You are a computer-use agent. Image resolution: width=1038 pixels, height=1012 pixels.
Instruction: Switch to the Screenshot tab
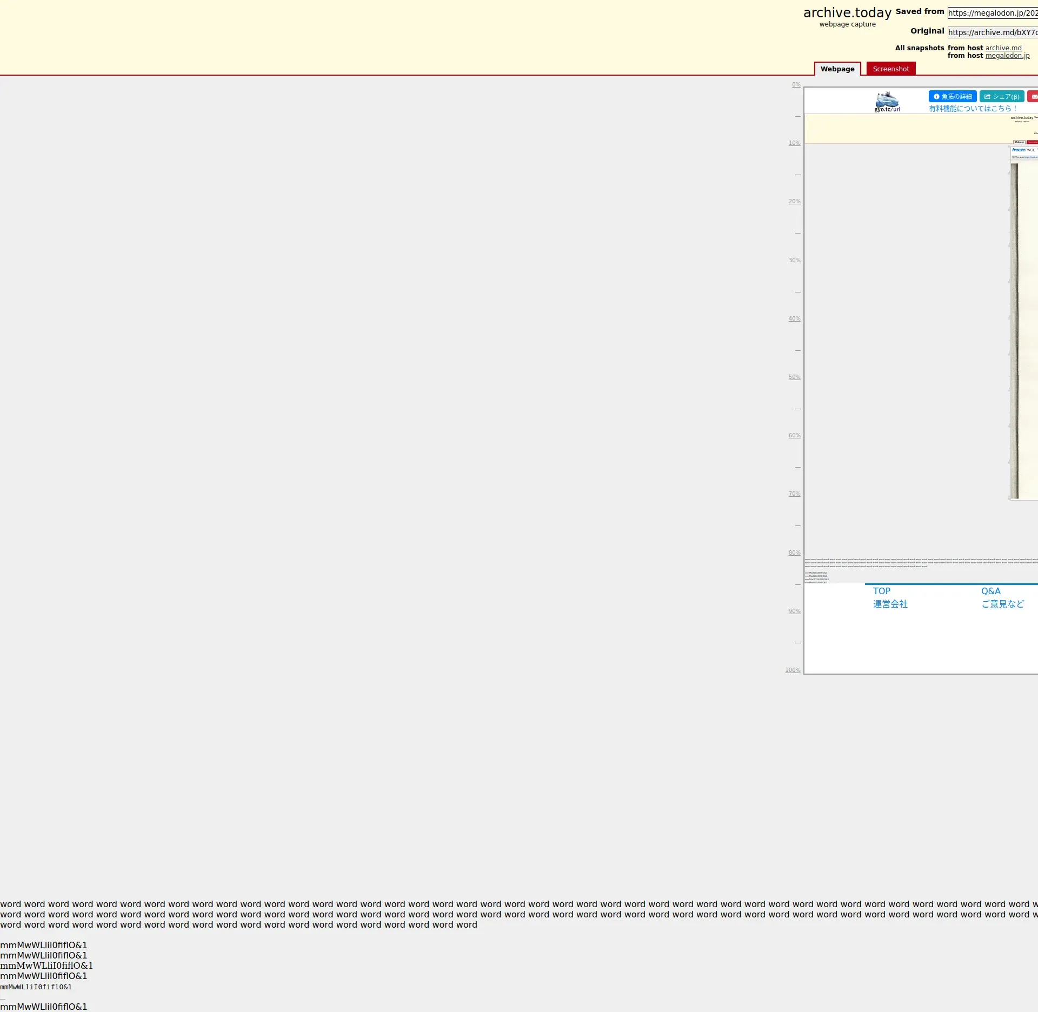[890, 69]
